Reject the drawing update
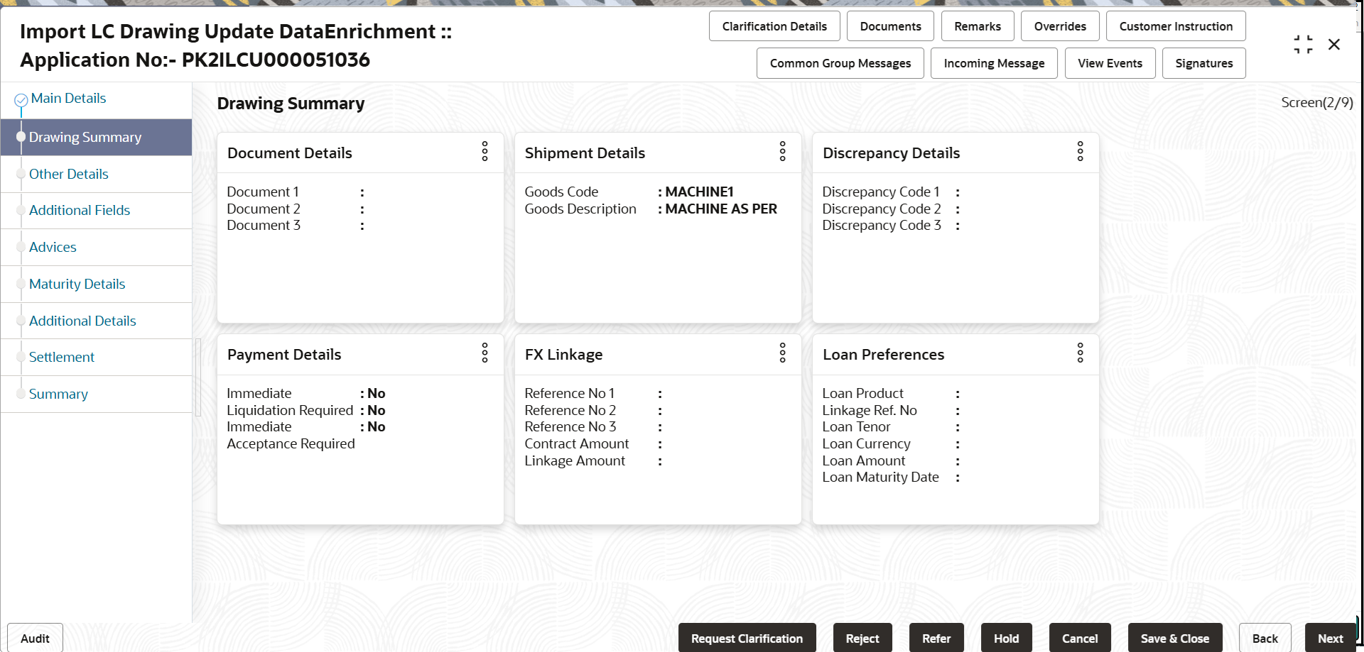 (862, 638)
